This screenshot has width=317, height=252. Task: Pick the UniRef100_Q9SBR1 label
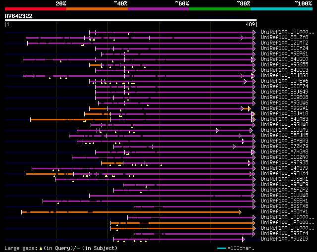pyautogui.click(x=284, y=179)
